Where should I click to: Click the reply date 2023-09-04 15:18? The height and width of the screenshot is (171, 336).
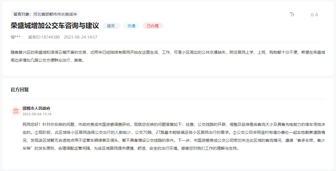tap(37, 114)
